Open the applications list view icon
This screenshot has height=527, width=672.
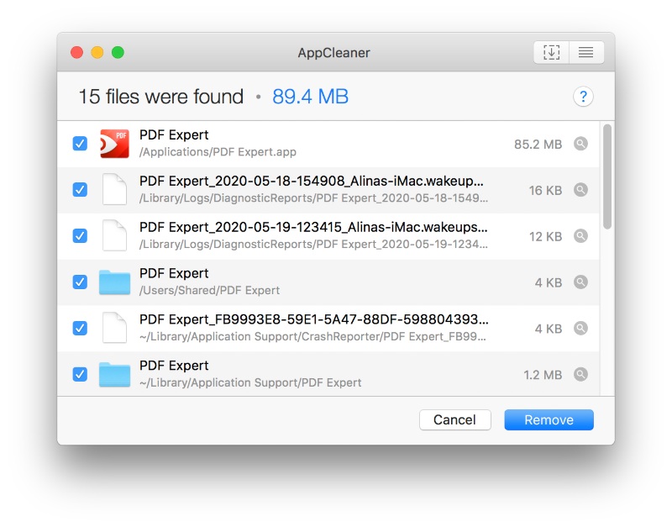click(585, 52)
